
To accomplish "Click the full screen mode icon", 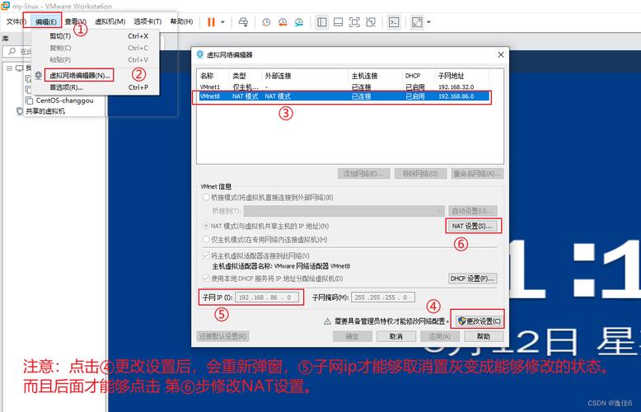I will coord(354,22).
